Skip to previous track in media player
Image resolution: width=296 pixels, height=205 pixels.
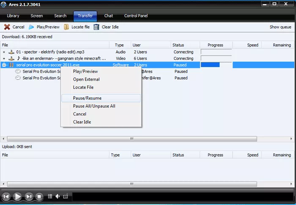[6, 197]
